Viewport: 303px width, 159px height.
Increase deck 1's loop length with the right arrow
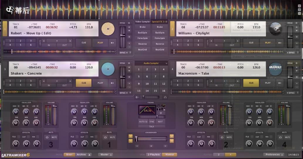pos(70,41)
